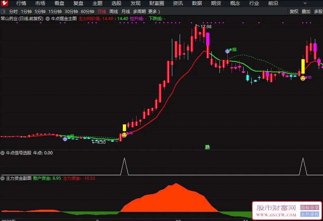Viewport: 323px width, 221px height.
Task: Click the 下跌线 legend label
Action: point(155,19)
